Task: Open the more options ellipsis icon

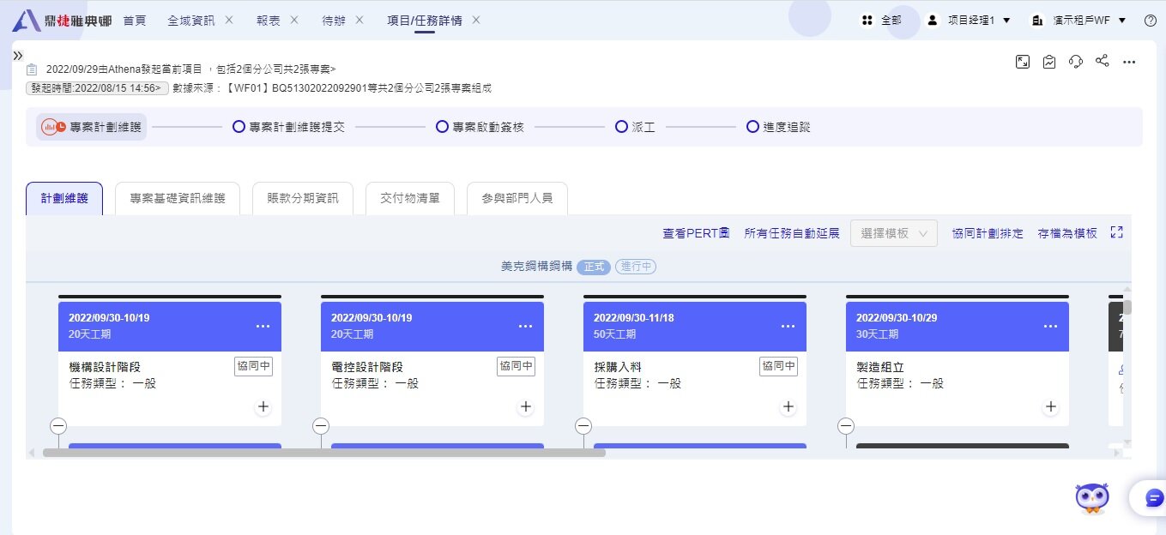Action: [1129, 62]
